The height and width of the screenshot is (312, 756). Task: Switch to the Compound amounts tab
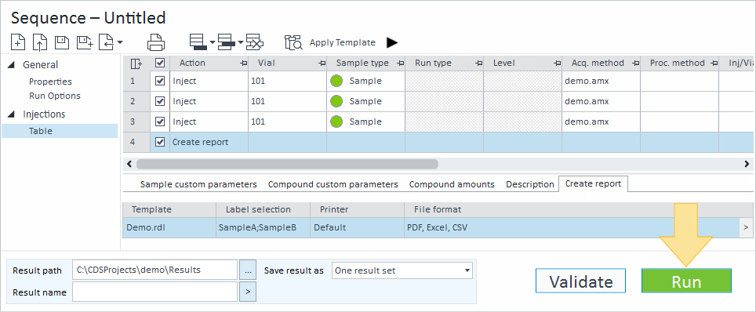(x=452, y=184)
